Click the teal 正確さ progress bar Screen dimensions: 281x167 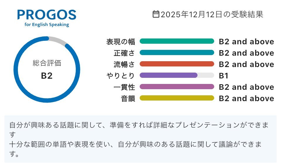pyautogui.click(x=177, y=53)
